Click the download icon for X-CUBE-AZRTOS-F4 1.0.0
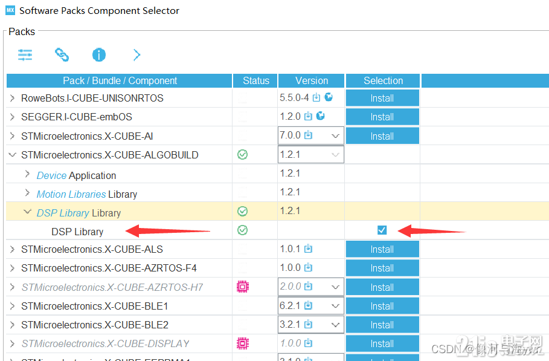The width and height of the screenshot is (549, 361). (308, 268)
